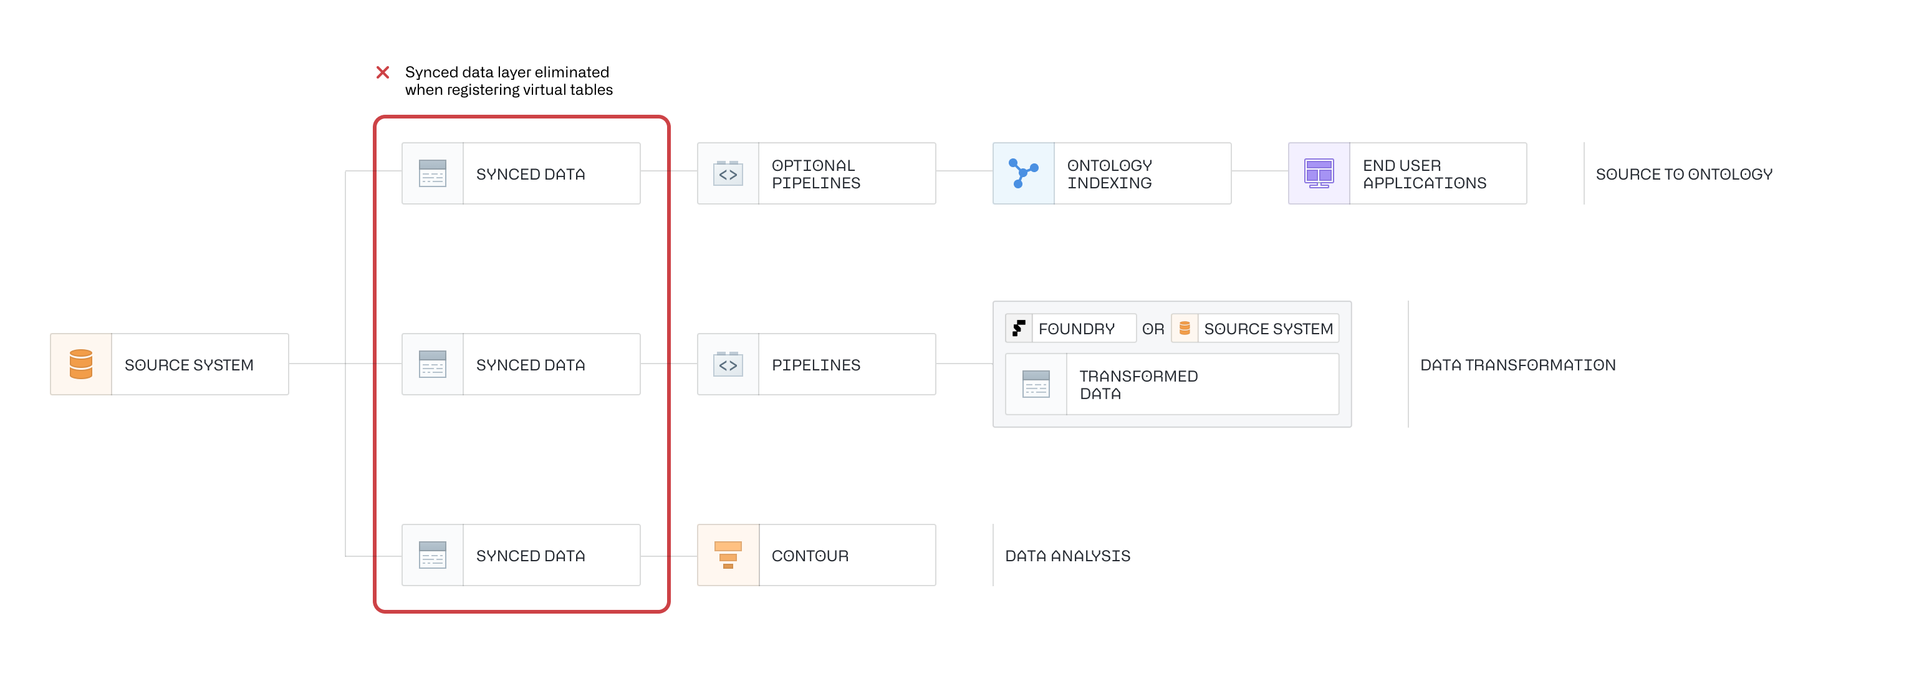Screen dimensions: 1909x676
Task: Click the Pipelines code bracket icon
Action: coord(728,364)
